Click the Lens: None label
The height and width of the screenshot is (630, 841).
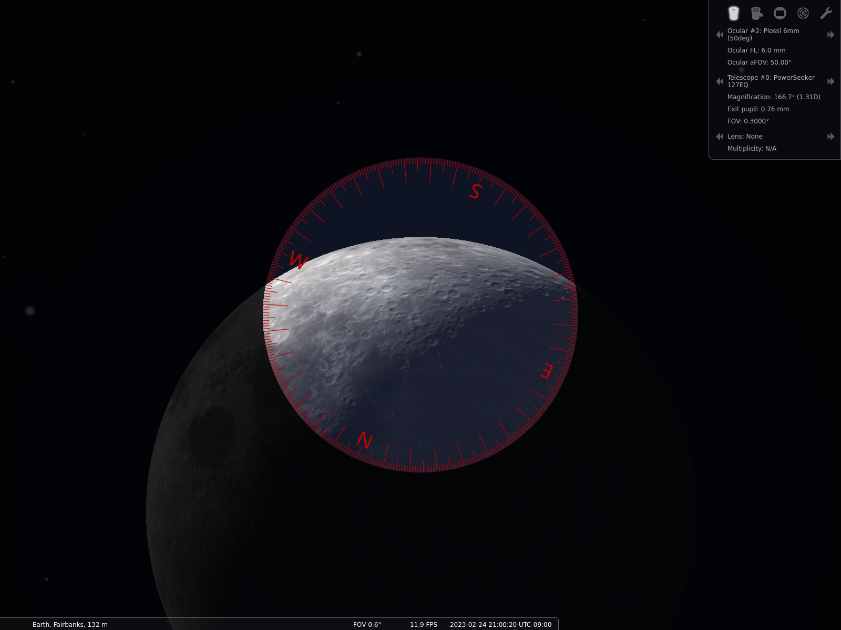[745, 136]
